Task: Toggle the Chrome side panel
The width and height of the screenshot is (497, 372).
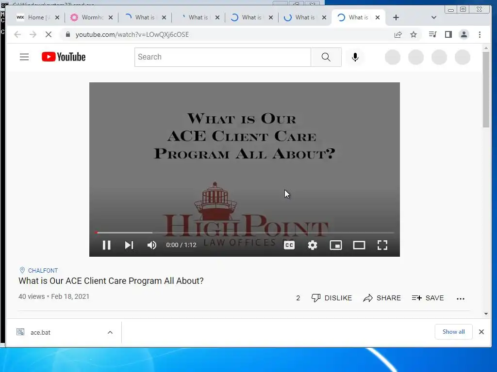Action: 448,34
